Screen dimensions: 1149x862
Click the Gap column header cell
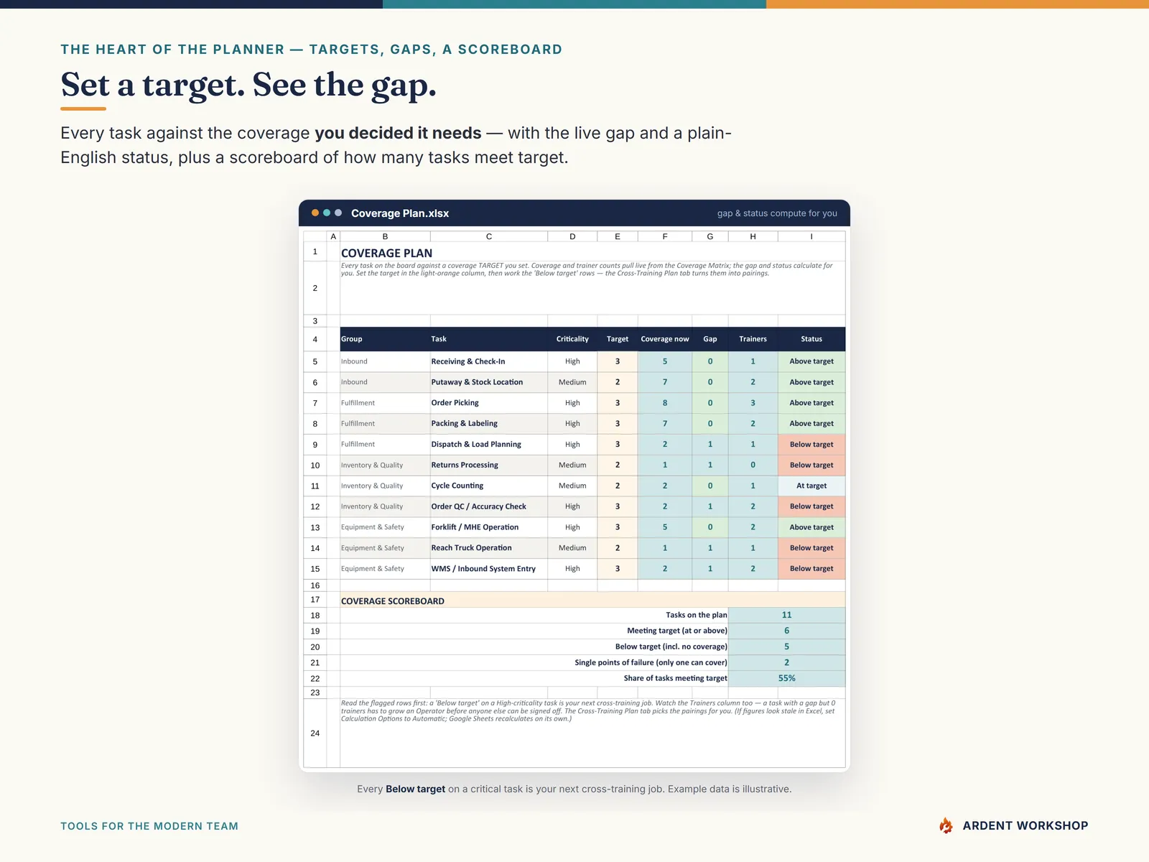coord(710,339)
